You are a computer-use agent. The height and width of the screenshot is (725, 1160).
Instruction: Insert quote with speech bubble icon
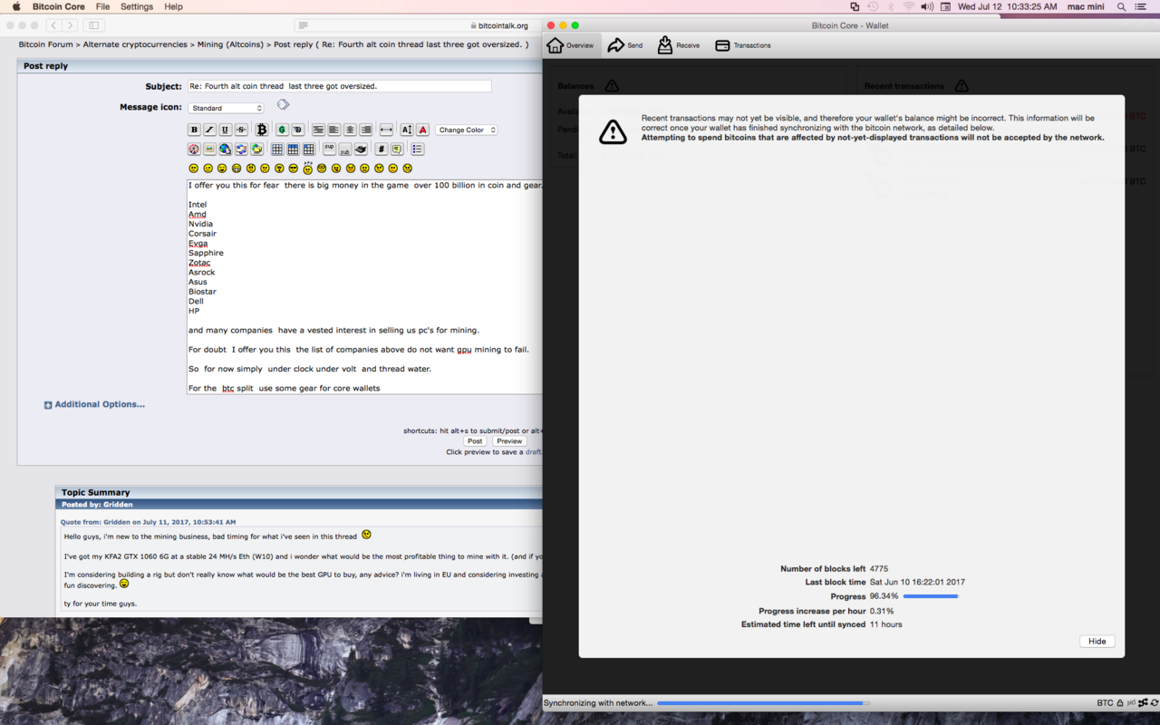pyautogui.click(x=397, y=149)
